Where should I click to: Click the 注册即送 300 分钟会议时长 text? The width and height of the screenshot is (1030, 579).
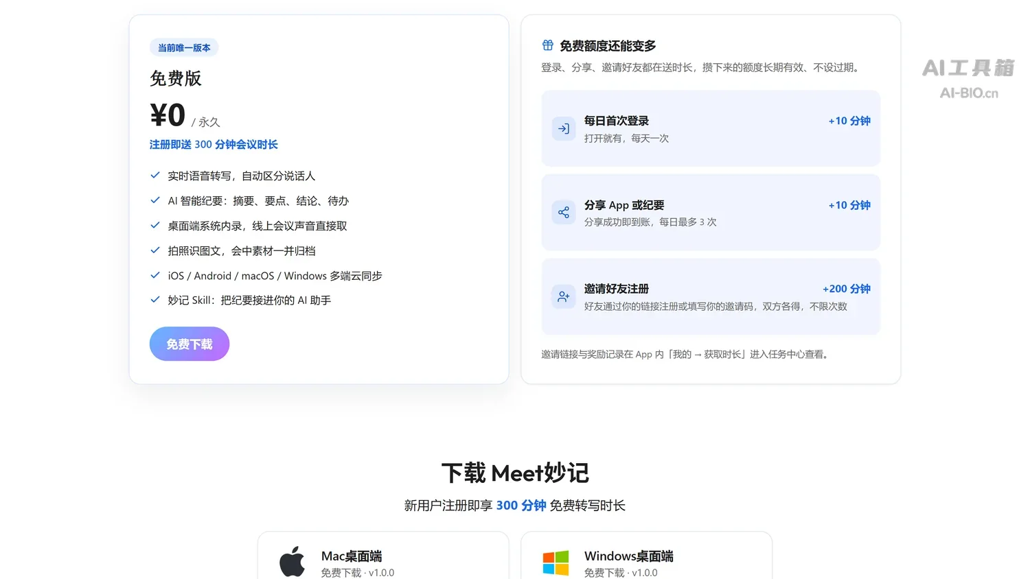click(214, 144)
